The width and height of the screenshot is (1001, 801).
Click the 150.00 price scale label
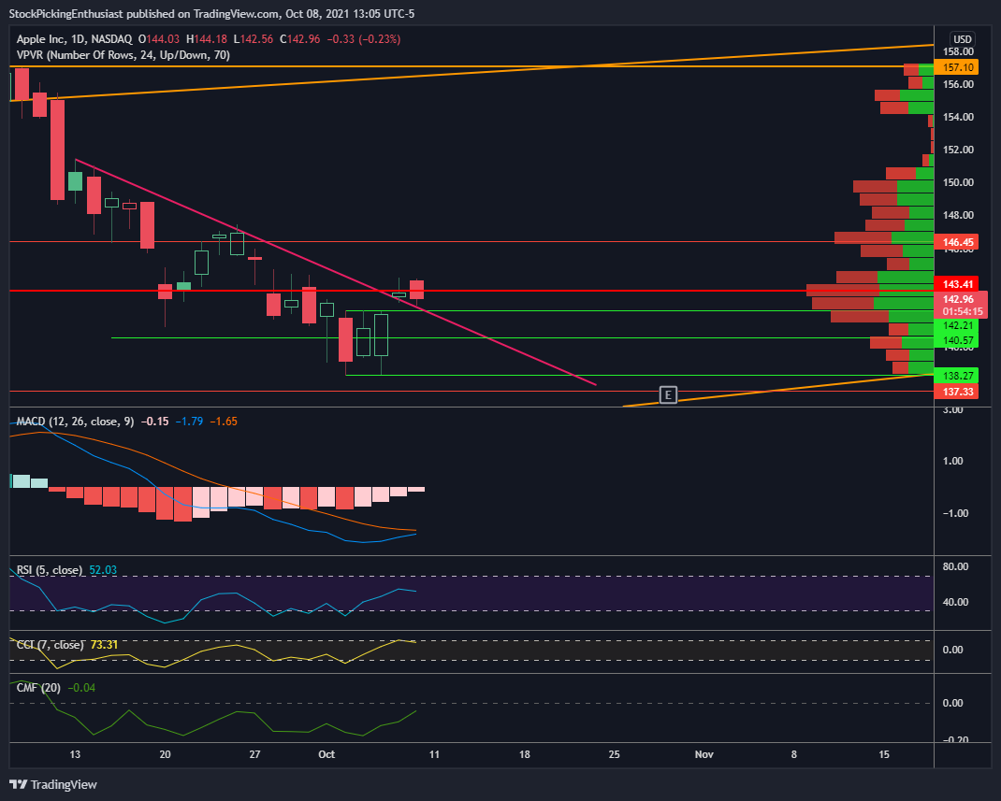coord(958,182)
